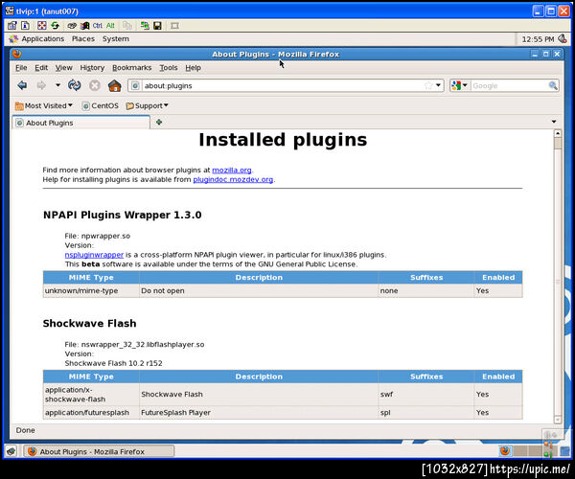
Task: Save VNC connection info floppy icon
Action: [157, 26]
